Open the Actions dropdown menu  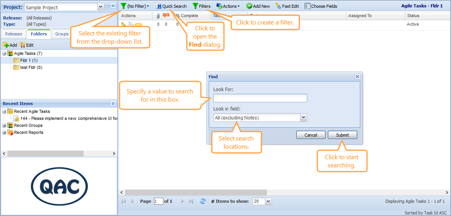pyautogui.click(x=228, y=6)
